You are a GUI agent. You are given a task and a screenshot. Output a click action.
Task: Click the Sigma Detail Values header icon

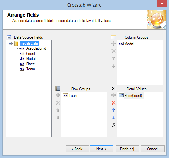coord(113,88)
